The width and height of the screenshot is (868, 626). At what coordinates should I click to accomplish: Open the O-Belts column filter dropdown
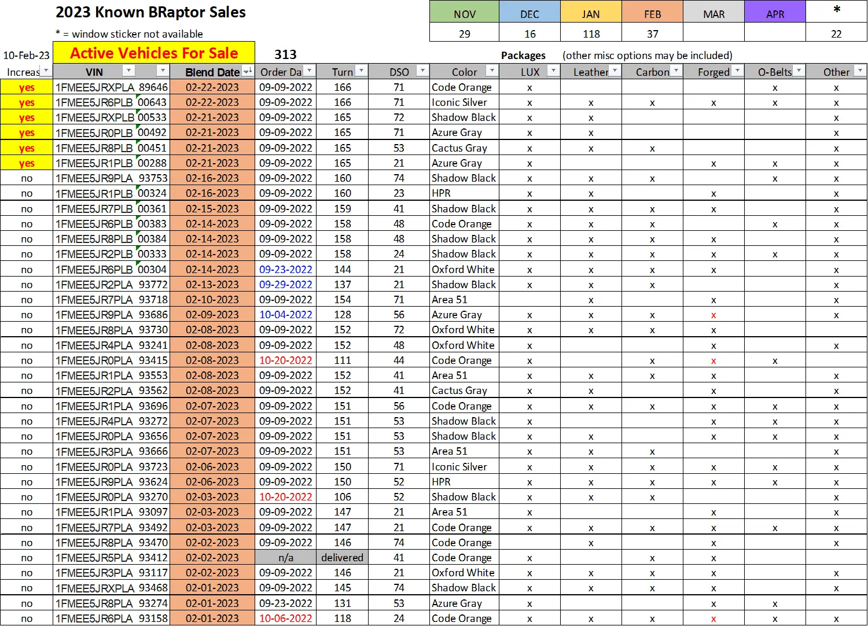click(x=799, y=71)
